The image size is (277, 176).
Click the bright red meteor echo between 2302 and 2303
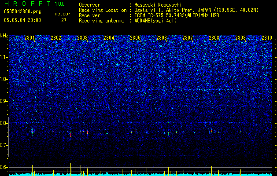click(71, 135)
